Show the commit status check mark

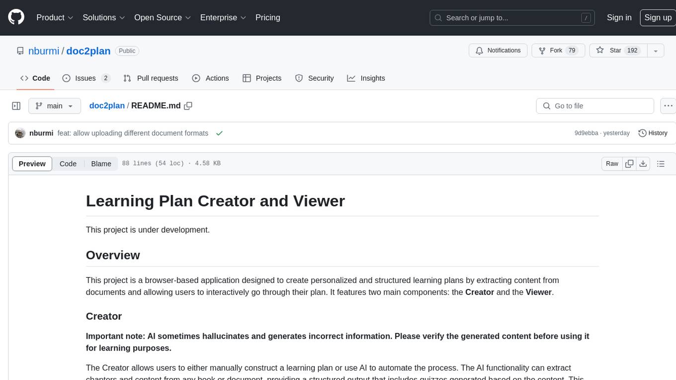219,133
